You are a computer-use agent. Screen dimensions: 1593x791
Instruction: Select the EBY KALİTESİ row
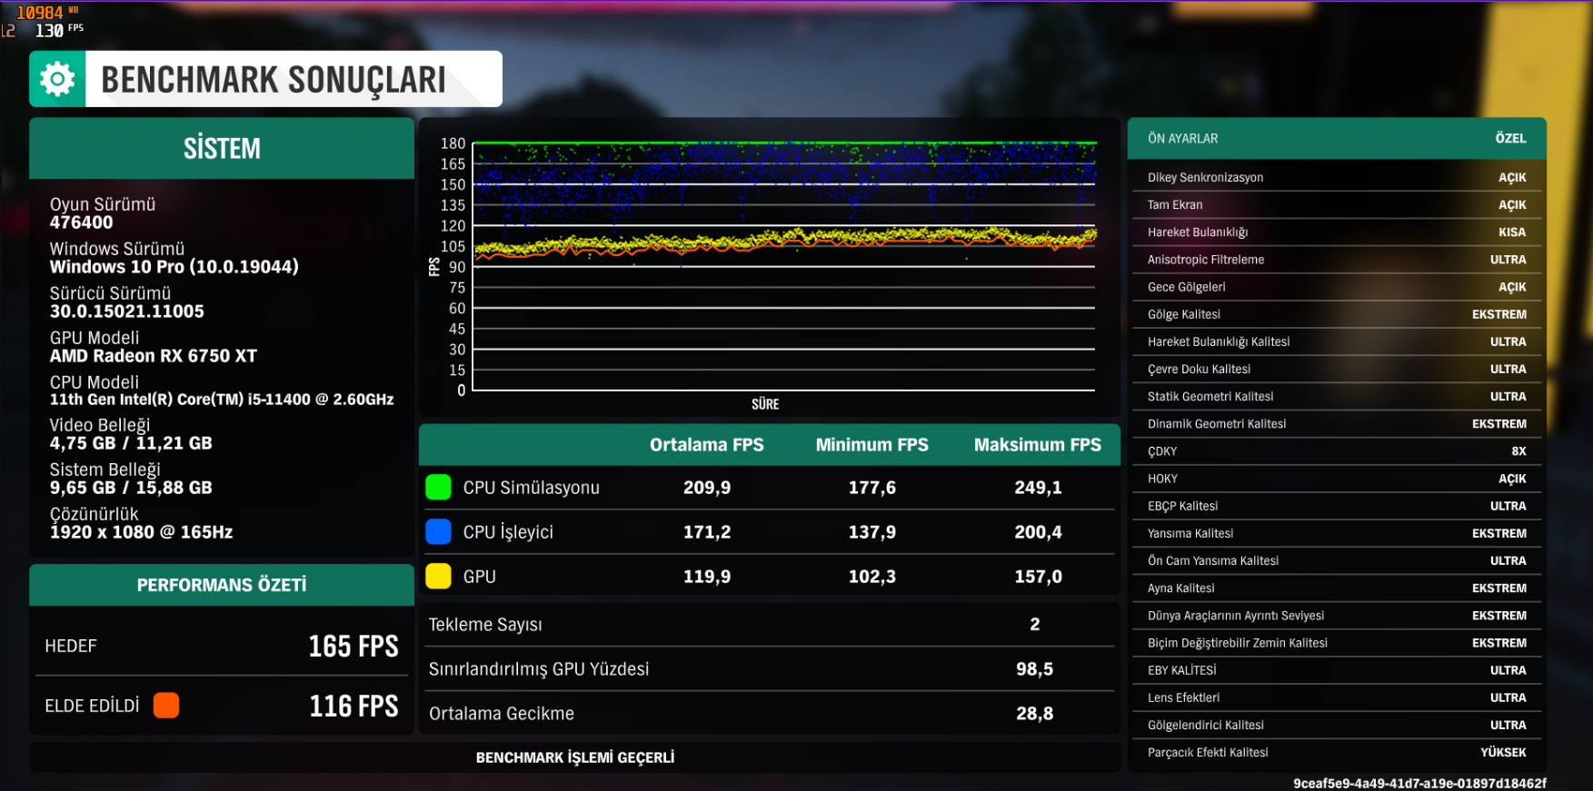tap(1337, 670)
